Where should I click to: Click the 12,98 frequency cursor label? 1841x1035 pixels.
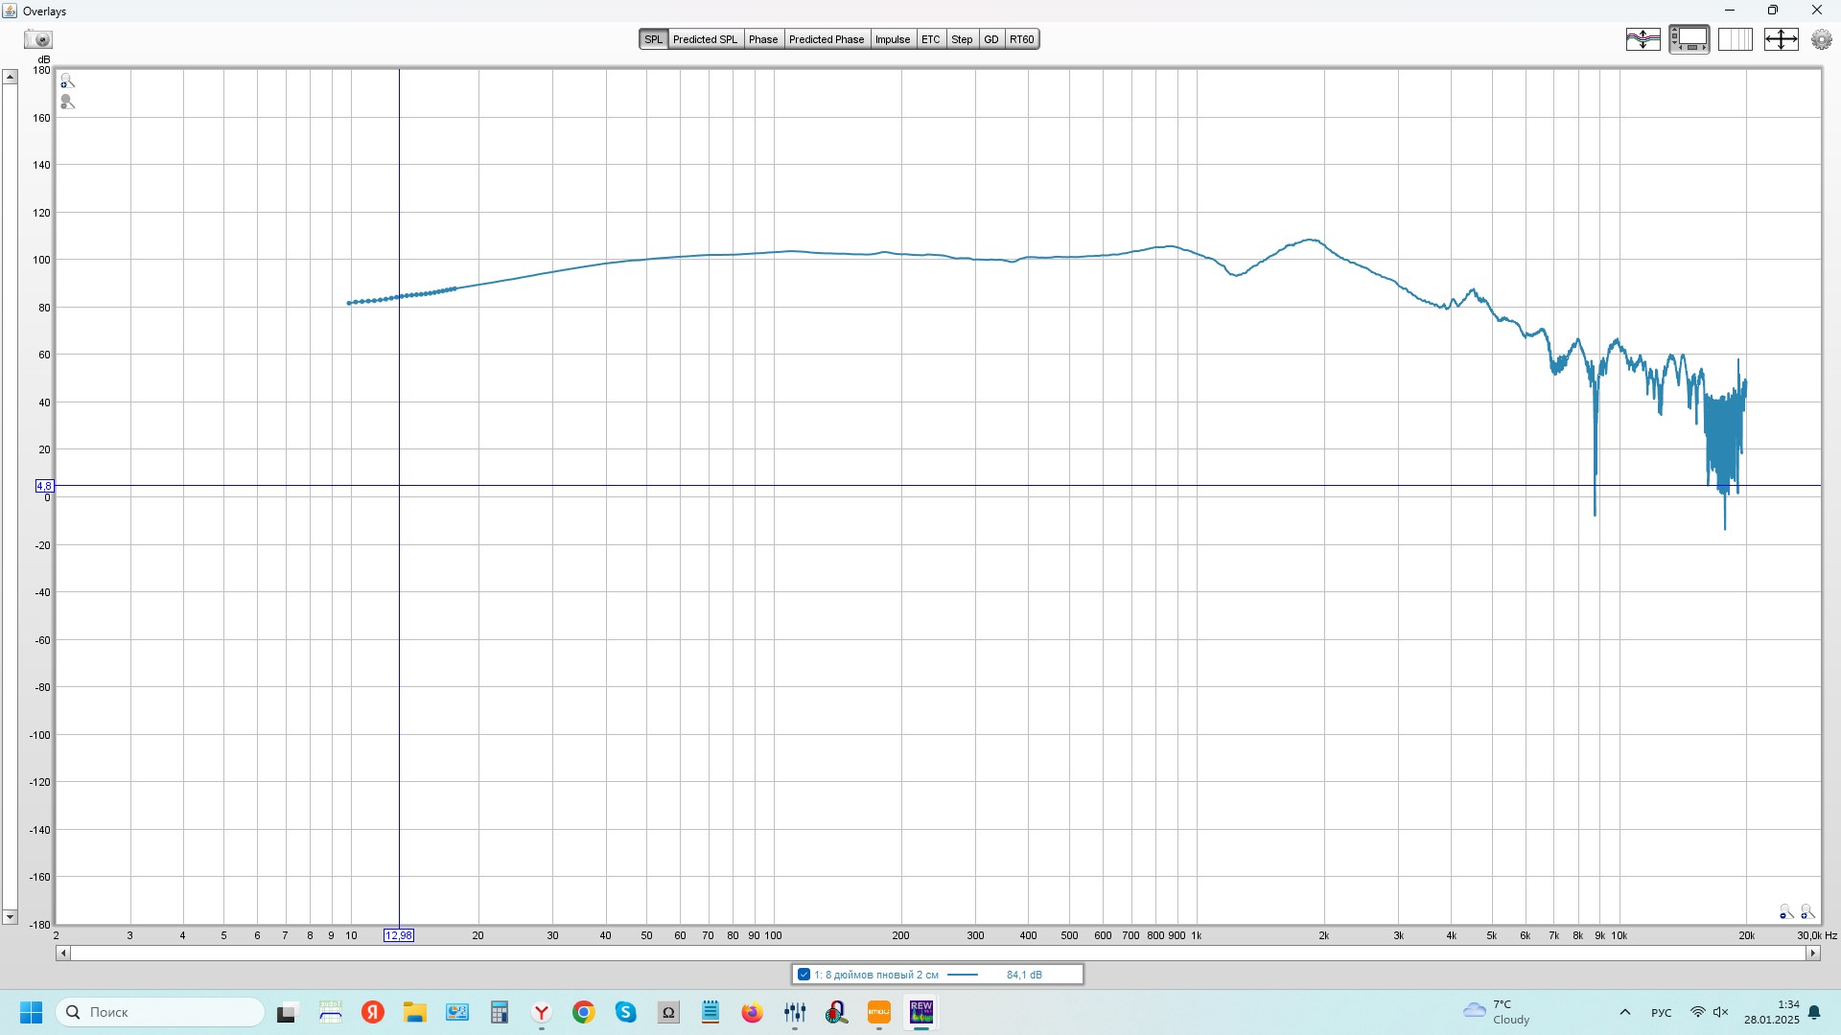coord(399,935)
